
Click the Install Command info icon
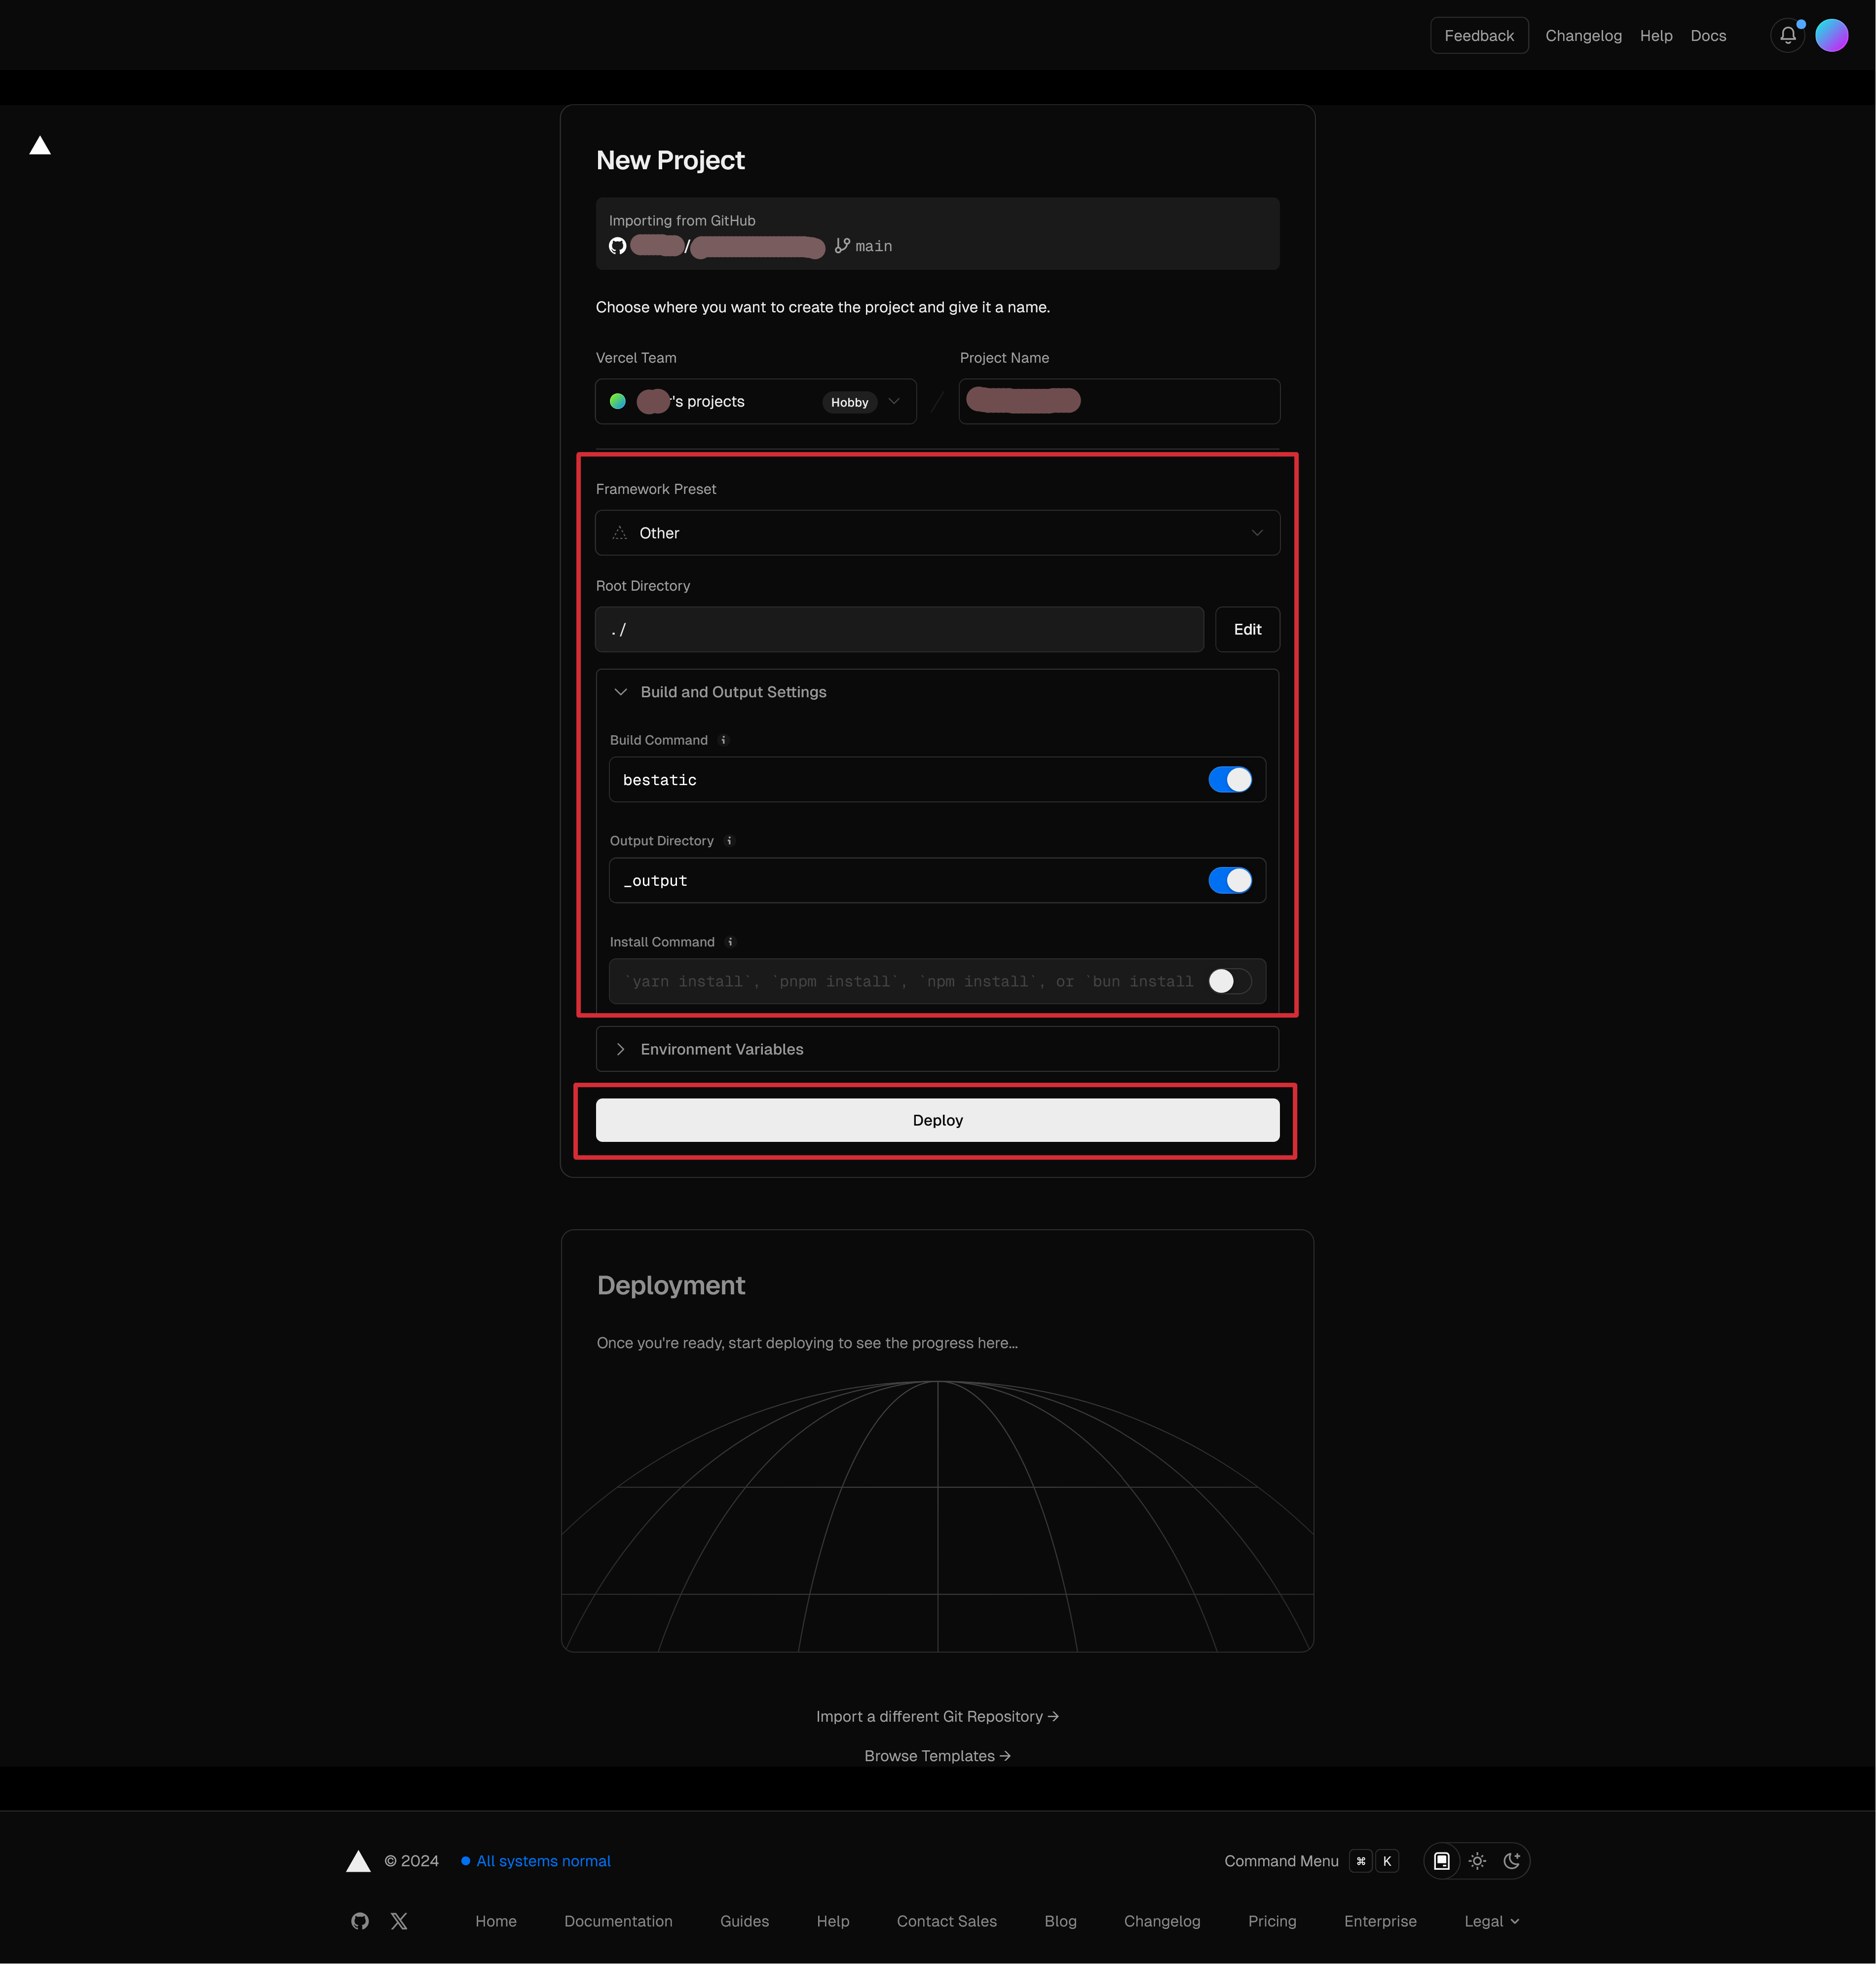click(x=730, y=942)
